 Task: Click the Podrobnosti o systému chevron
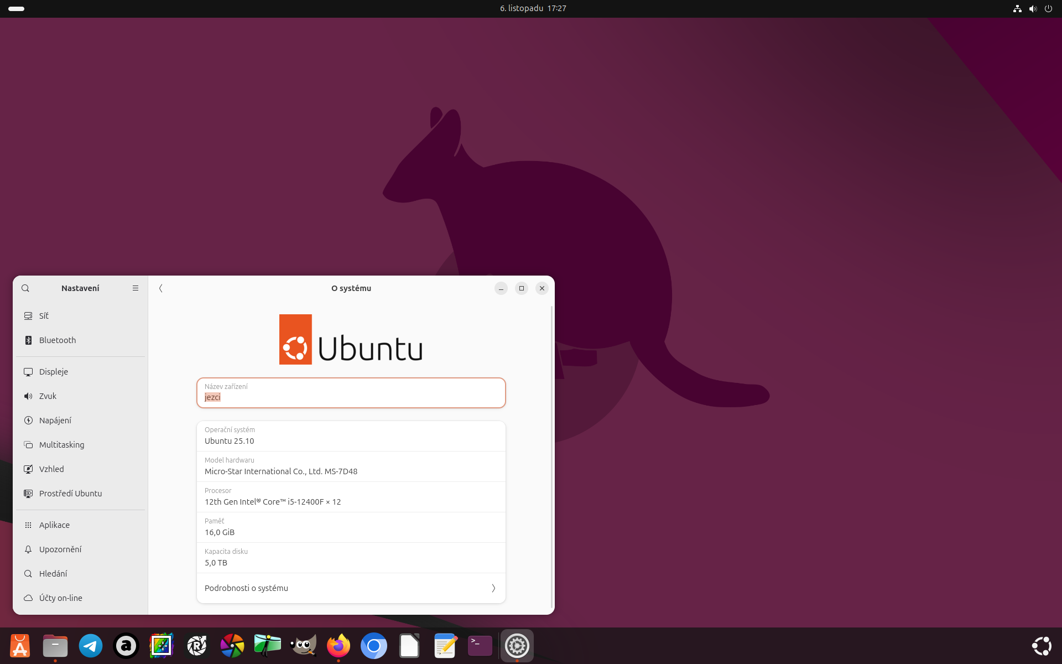(493, 588)
